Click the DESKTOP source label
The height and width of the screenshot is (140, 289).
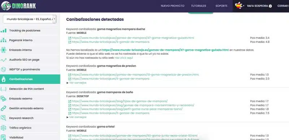click(83, 96)
